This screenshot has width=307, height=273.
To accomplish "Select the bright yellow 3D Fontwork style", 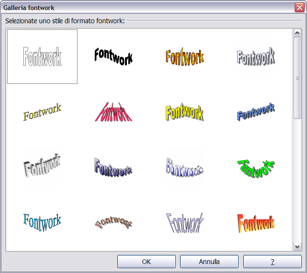I will point(185,113).
